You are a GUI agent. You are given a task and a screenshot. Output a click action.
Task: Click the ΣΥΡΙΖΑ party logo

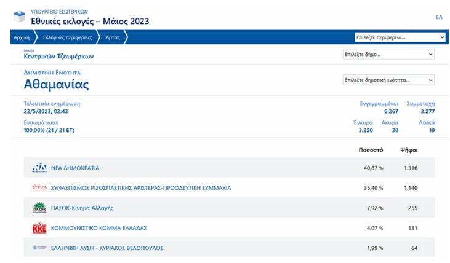point(39,187)
